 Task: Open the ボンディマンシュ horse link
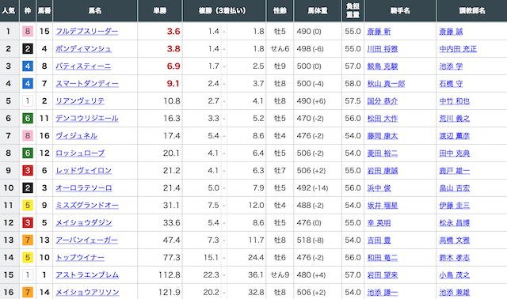(83, 49)
